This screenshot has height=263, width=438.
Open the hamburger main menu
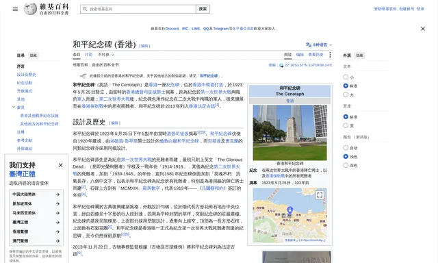tap(15, 9)
